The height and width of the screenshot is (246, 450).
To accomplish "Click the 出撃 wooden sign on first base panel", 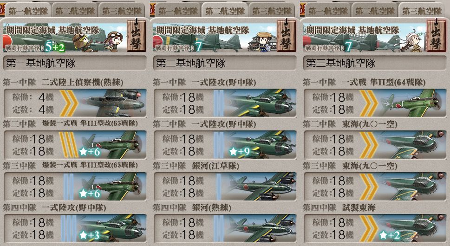I will (136, 36).
